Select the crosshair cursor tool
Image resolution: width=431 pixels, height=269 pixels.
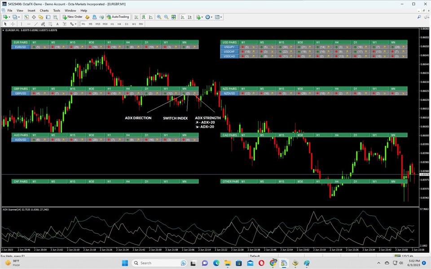13,24
